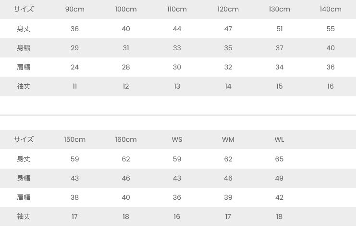Viewport: 356px width, 228px height.
Task: Select 肩幅 value 39 for WM
Action: [228, 197]
